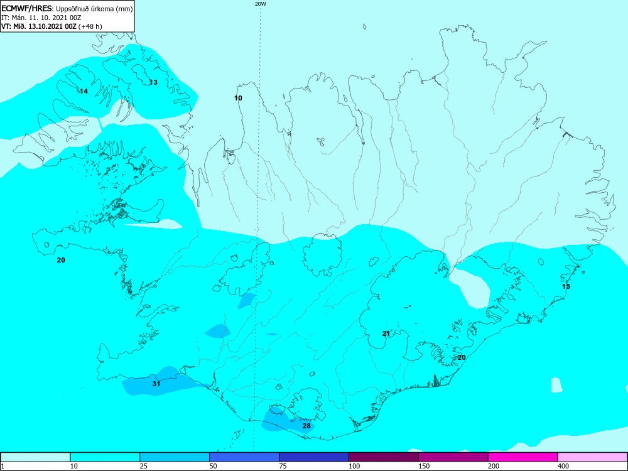Click the 100–150 mm dark purple legend swatch

384,457
